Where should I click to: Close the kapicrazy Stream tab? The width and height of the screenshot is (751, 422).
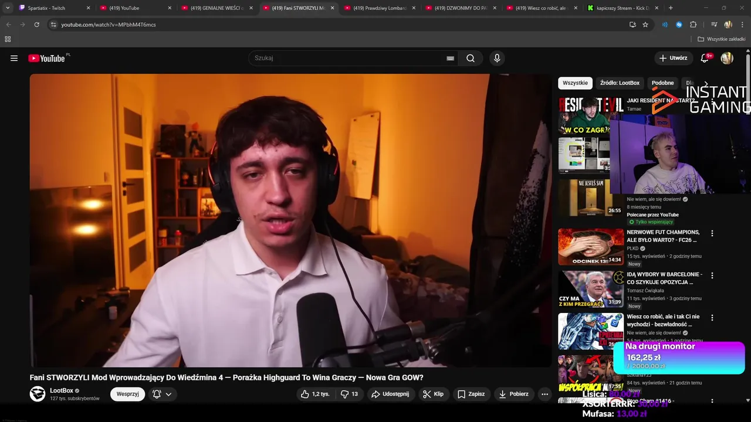pyautogui.click(x=657, y=8)
